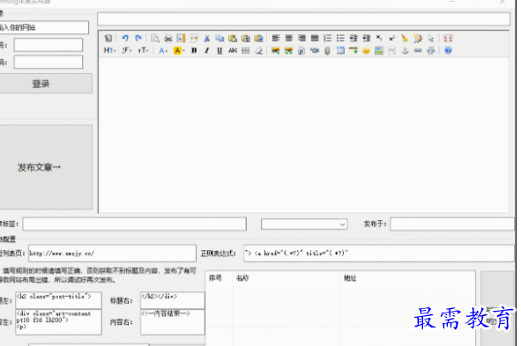Click the print icon
The width and height of the screenshot is (521, 346).
coord(168,38)
